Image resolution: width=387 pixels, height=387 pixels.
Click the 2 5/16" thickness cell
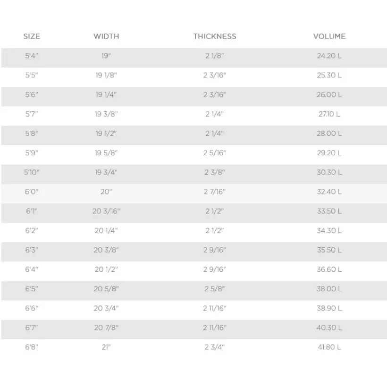tap(215, 153)
